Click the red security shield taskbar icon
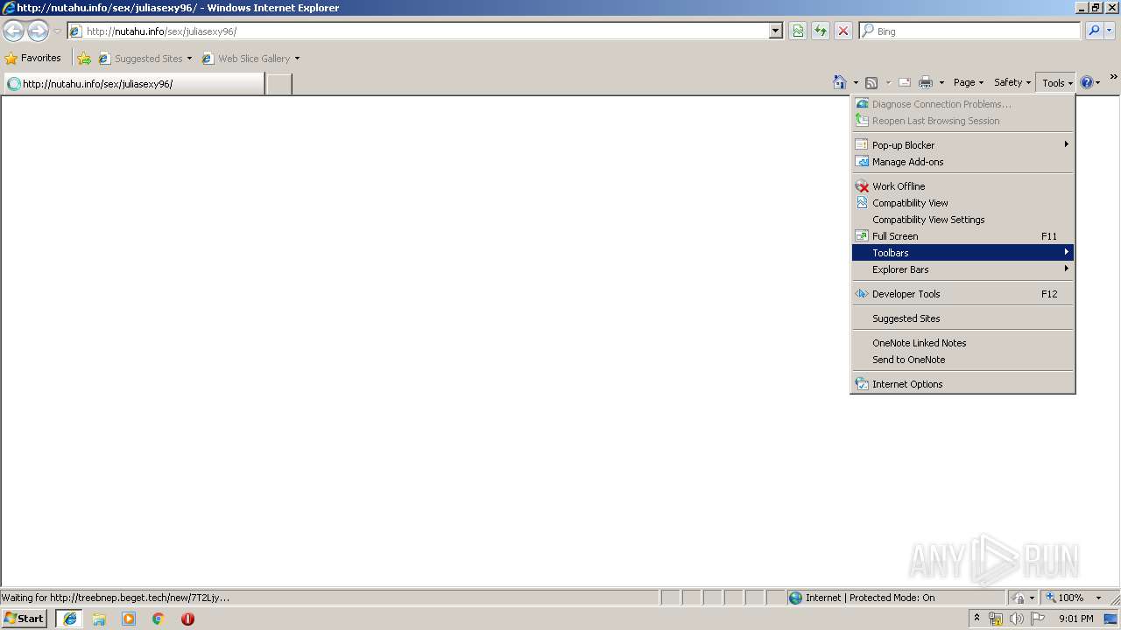The image size is (1121, 630). [x=187, y=619]
